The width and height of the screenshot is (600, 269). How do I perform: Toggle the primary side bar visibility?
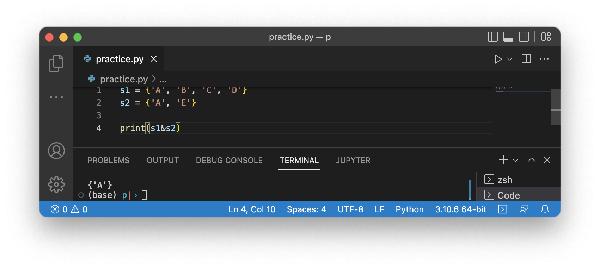point(492,37)
